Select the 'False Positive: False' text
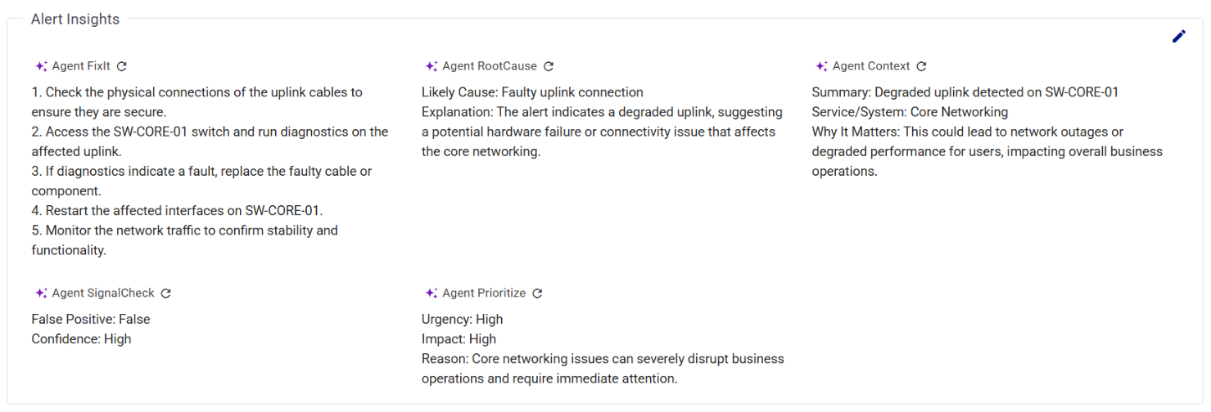1211x412 pixels. pyautogui.click(x=91, y=320)
